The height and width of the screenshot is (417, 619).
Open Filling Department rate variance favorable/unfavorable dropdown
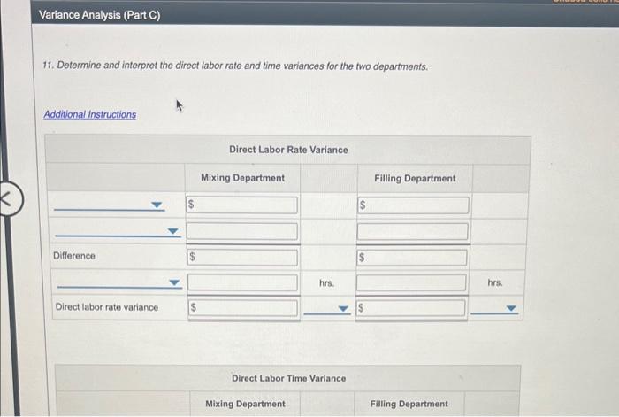point(494,308)
